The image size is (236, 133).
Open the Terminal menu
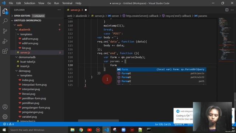pyautogui.click(x=67, y=3)
